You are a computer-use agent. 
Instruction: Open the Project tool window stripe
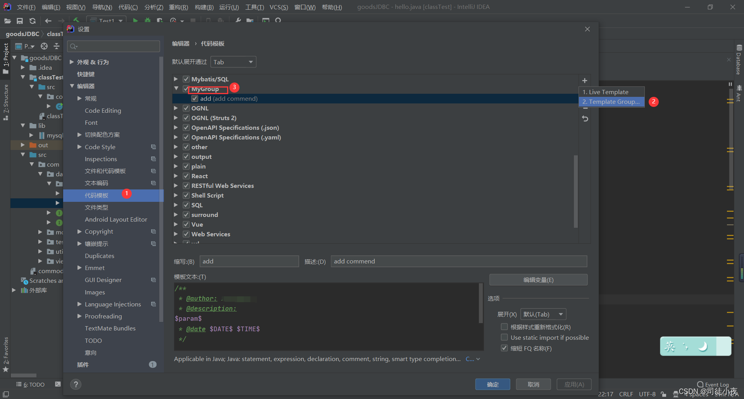click(x=6, y=58)
